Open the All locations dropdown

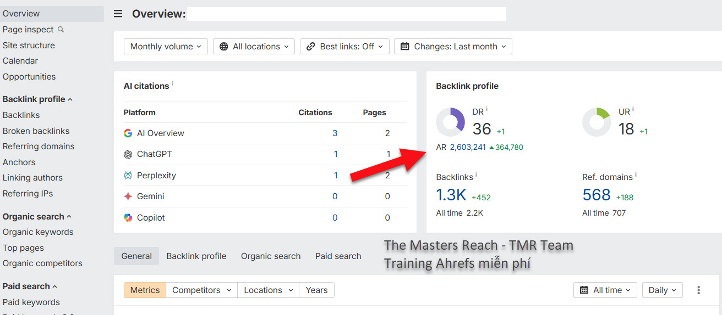[254, 47]
